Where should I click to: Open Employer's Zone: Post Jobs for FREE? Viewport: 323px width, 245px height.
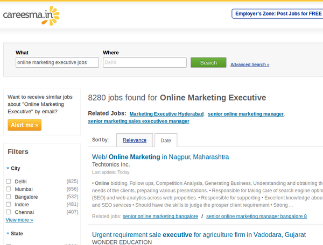278,14
